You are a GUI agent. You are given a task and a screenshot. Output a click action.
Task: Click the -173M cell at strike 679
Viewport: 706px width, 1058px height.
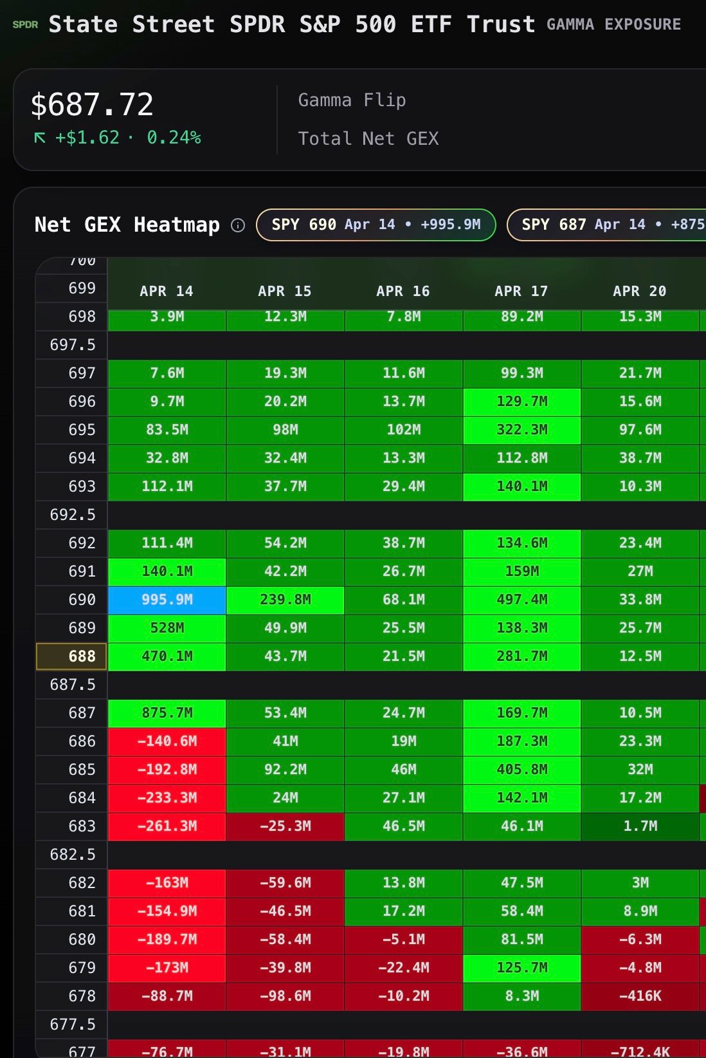coord(167,968)
